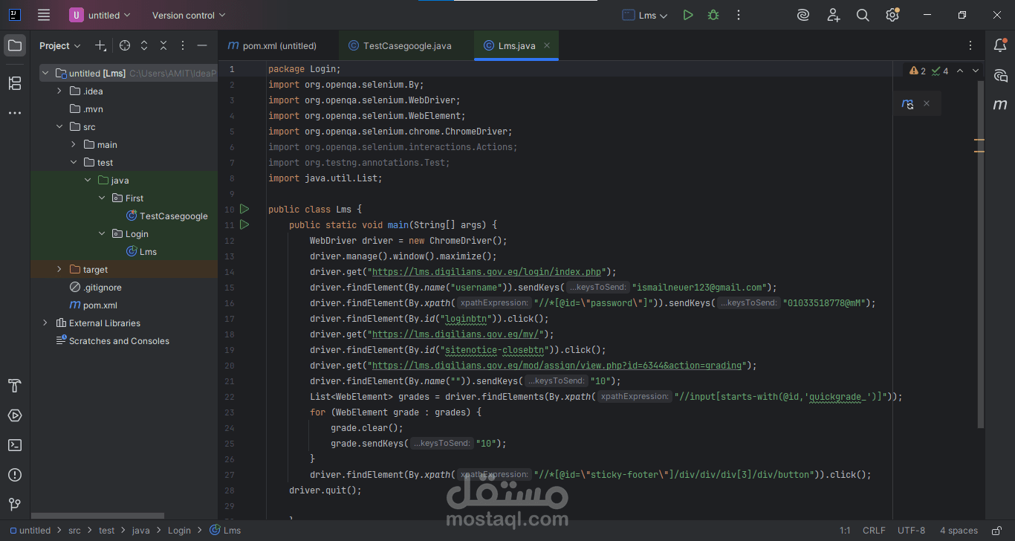Open the Structure tool window
Screen dimensions: 1015x541
pos(15,83)
